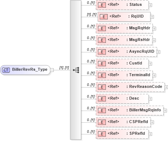Select the SPRefId element name
The image size is (168, 141).
point(137,133)
